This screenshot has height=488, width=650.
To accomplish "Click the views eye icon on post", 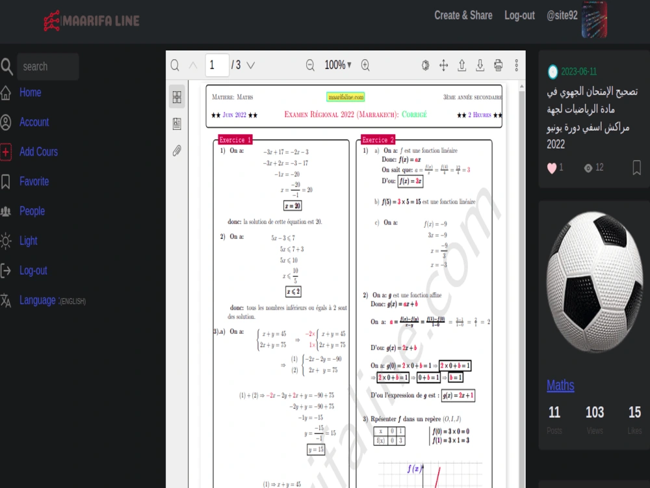I will [x=588, y=168].
